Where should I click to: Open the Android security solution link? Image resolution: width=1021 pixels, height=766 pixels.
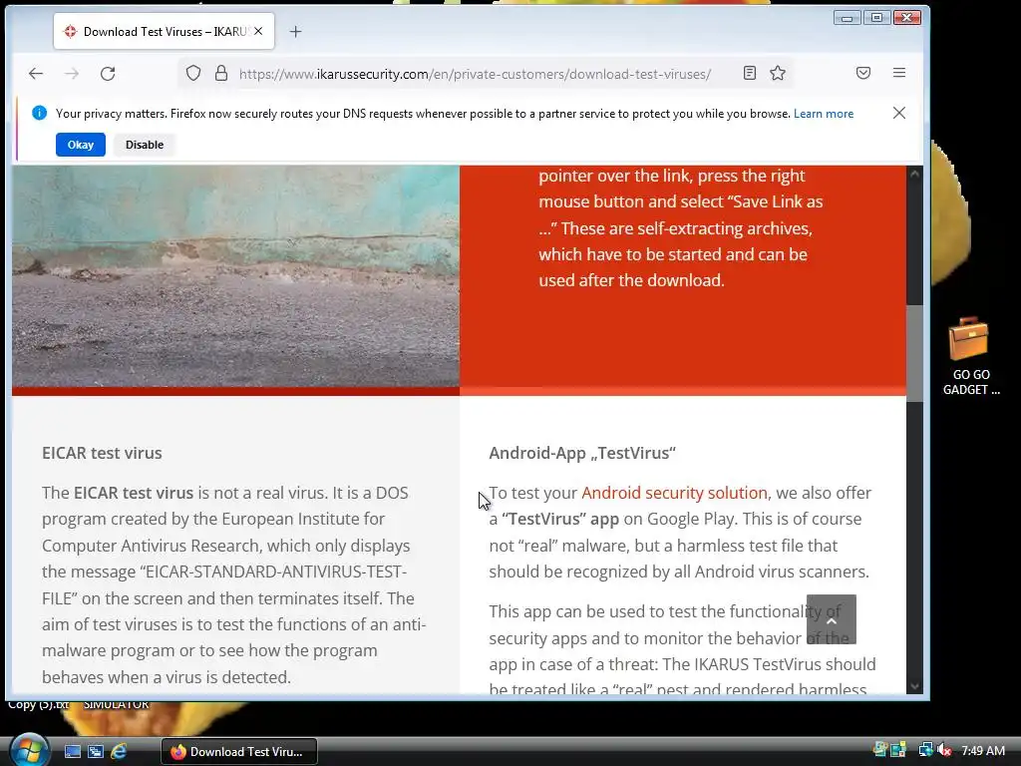[674, 493]
